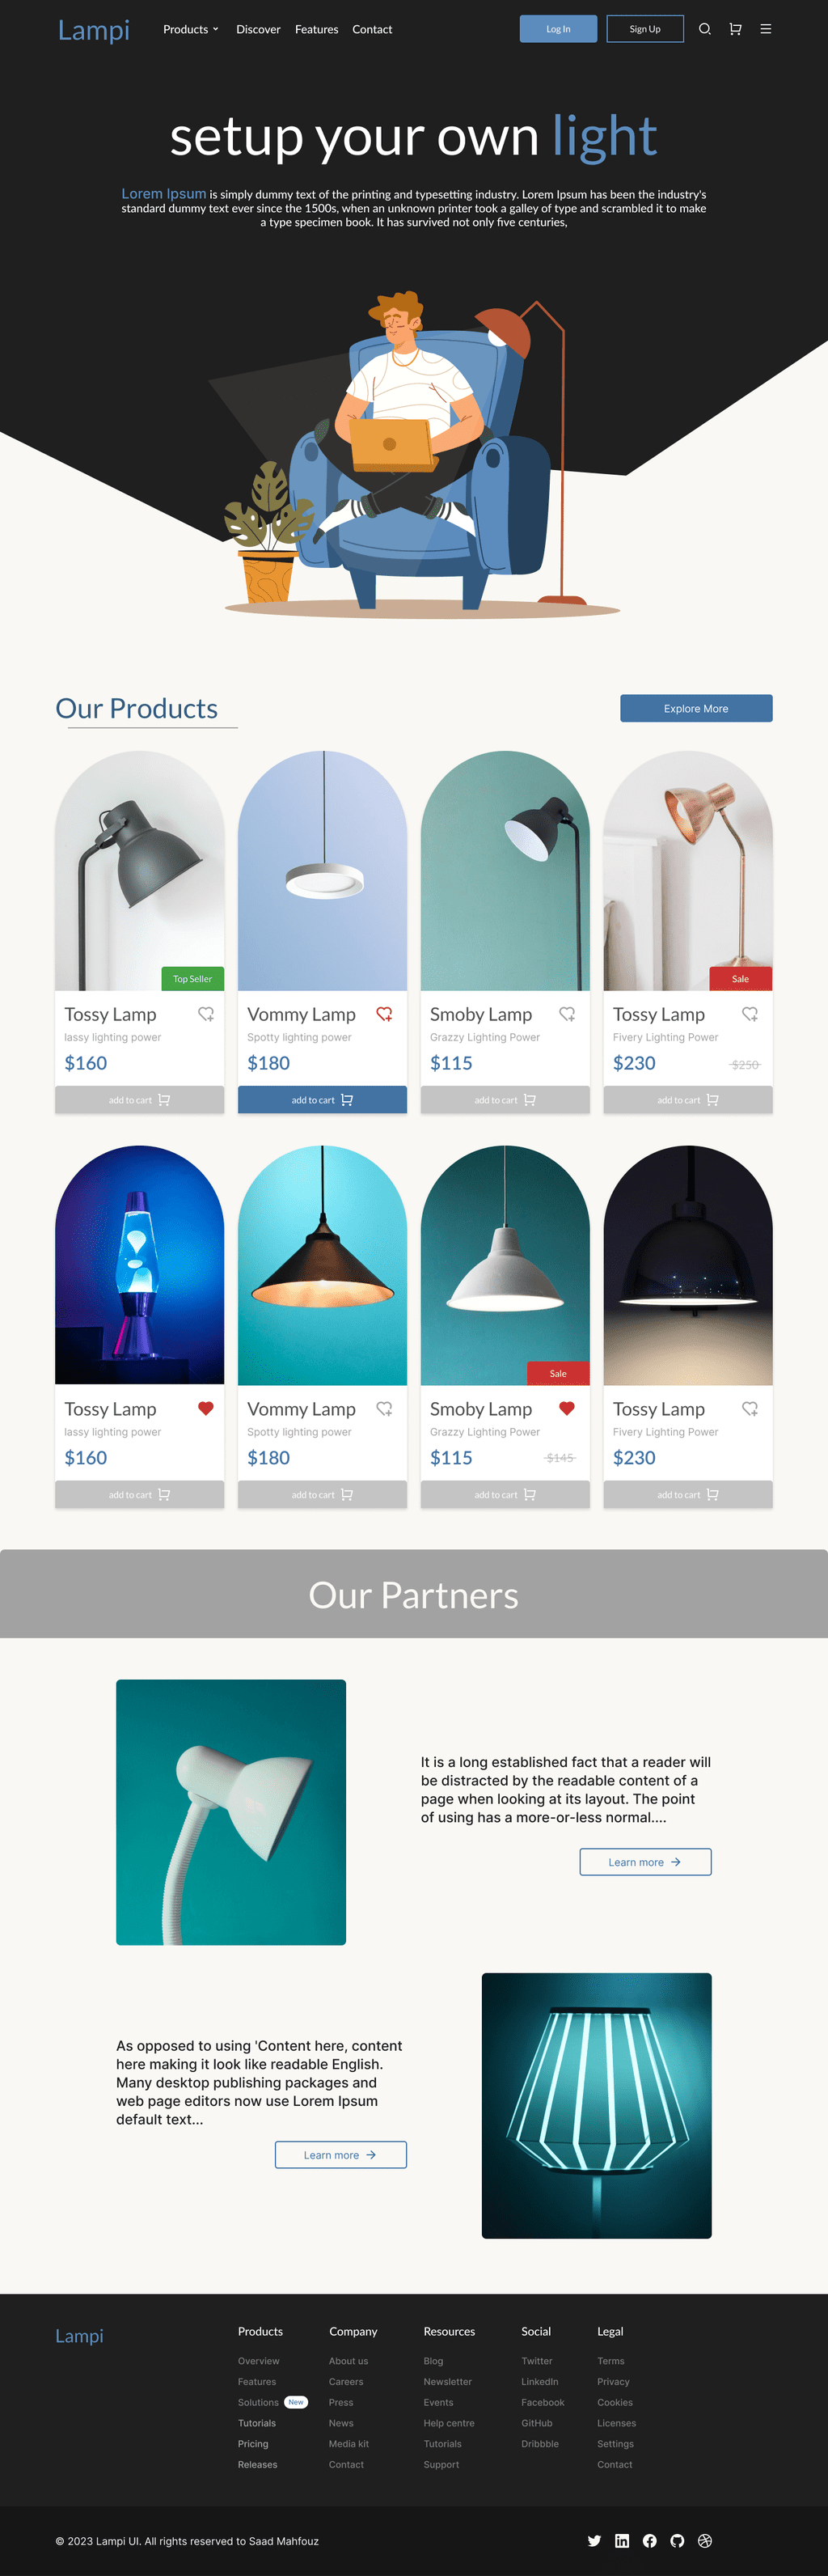
Task: Open the Facebook icon in footer bar
Action: pyautogui.click(x=650, y=2540)
